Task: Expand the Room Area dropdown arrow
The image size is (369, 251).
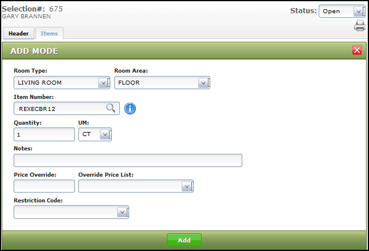Action: coord(204,83)
